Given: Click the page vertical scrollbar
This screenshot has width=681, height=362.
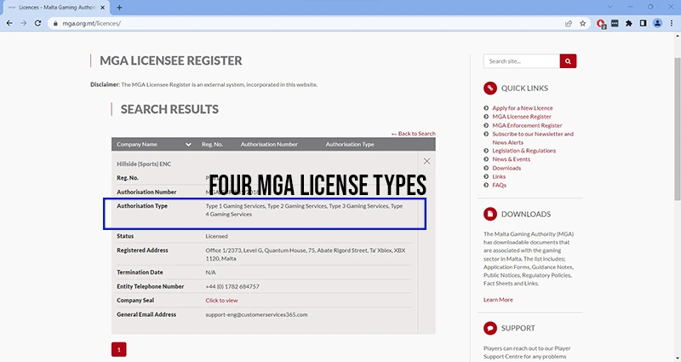Looking at the screenshot, I should click(x=677, y=129).
